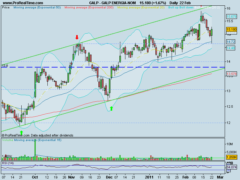Click the Boll up legend label
Screen dimensions: 240x180
pyautogui.click(x=173, y=7)
